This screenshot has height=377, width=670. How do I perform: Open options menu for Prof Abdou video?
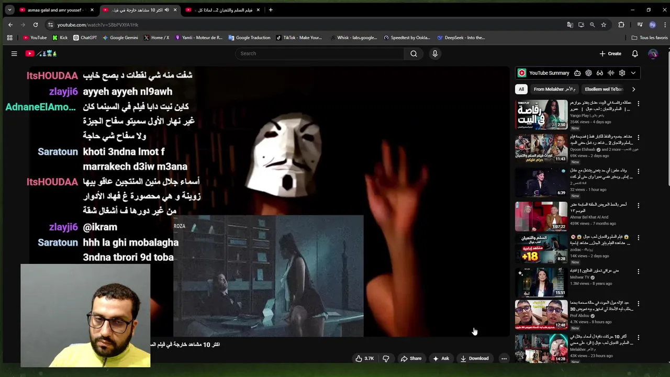click(638, 303)
